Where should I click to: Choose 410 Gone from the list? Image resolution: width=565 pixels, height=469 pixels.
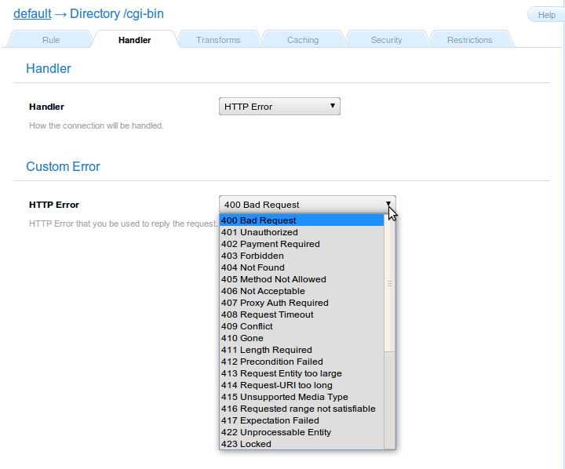[x=242, y=338]
